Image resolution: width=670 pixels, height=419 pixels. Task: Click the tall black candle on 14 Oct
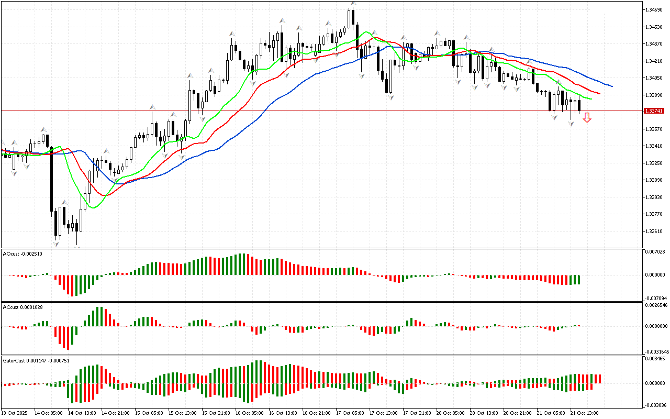point(51,178)
